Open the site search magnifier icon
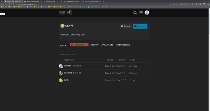The height and width of the screenshot is (111, 210). (135, 13)
